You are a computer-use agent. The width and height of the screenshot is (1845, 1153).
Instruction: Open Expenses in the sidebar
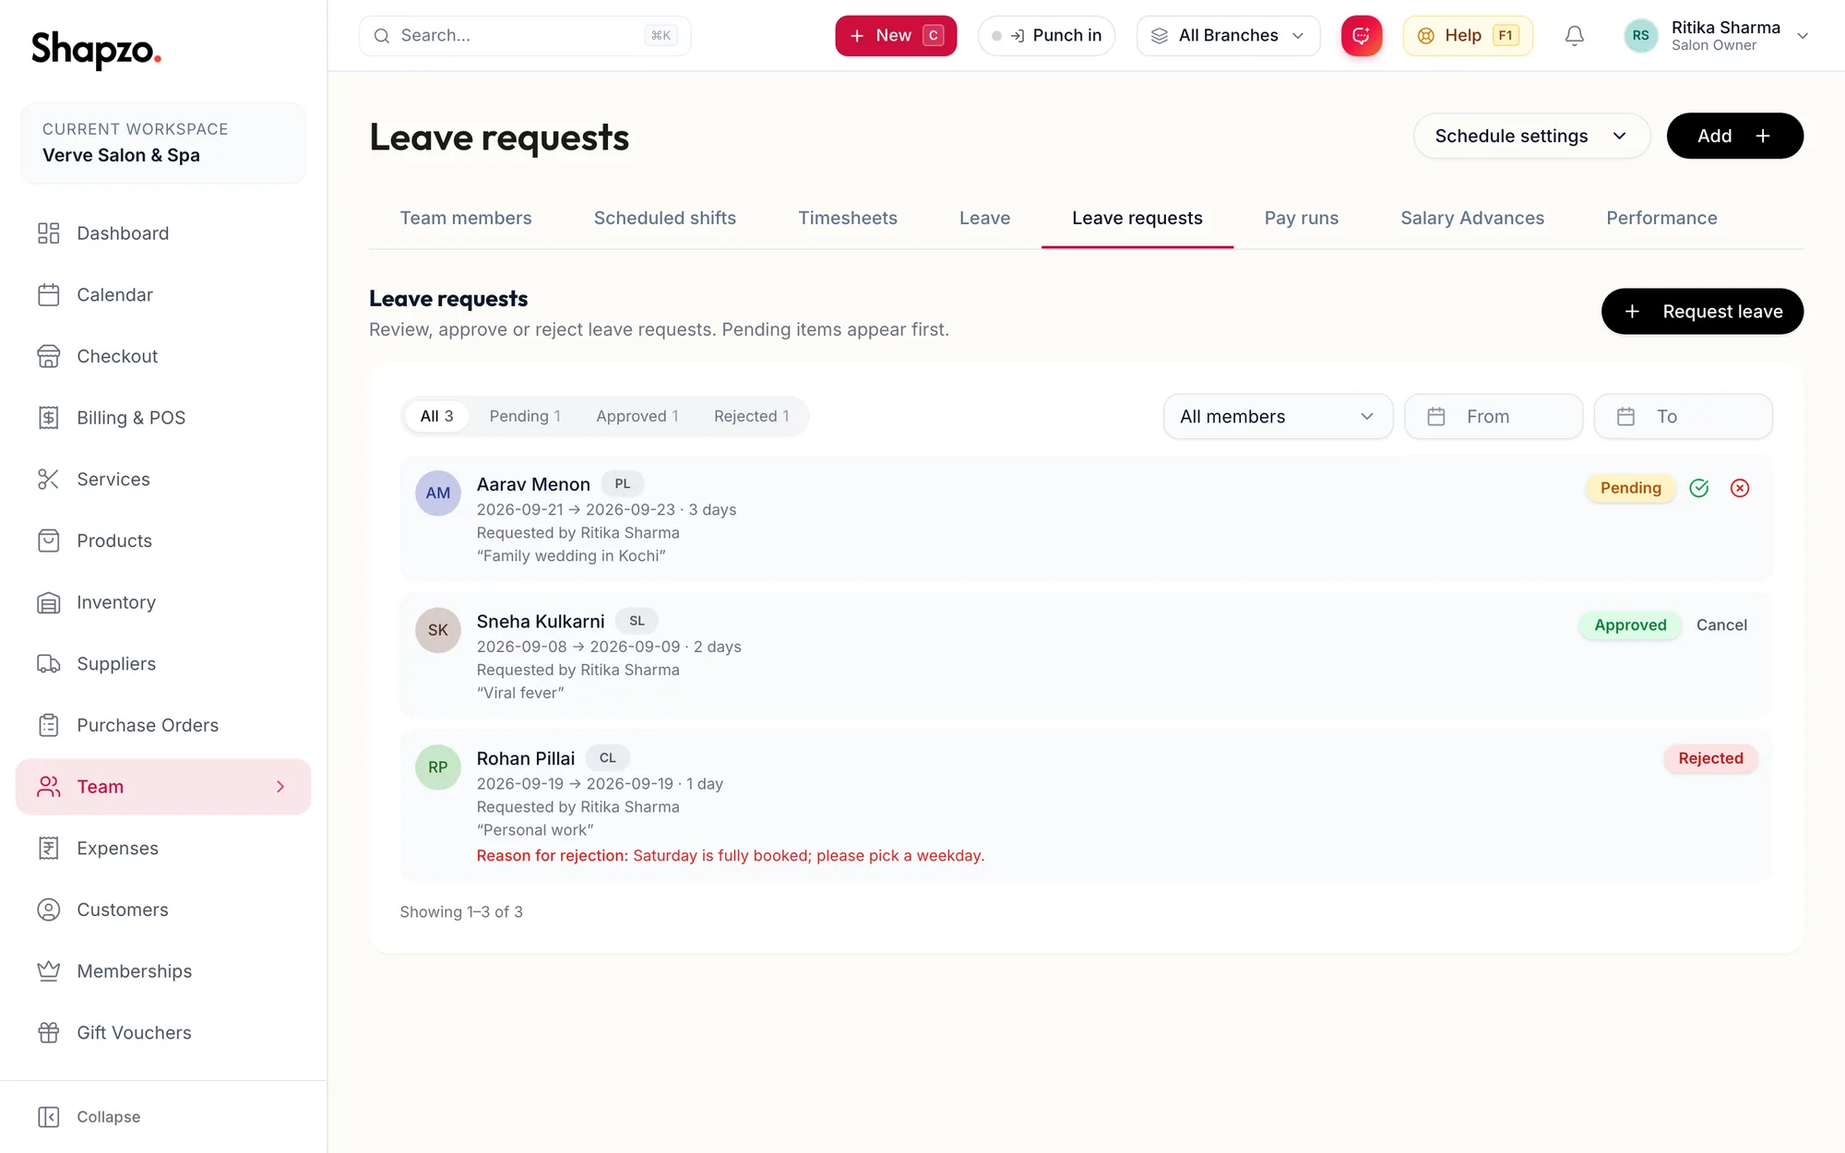point(163,849)
